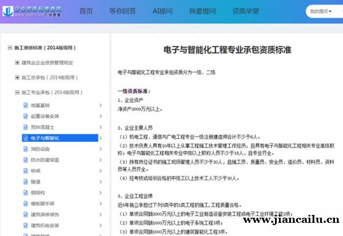The image size is (343, 236).
Task: Open the 防水防腐保温 standard
Action: (x=45, y=160)
